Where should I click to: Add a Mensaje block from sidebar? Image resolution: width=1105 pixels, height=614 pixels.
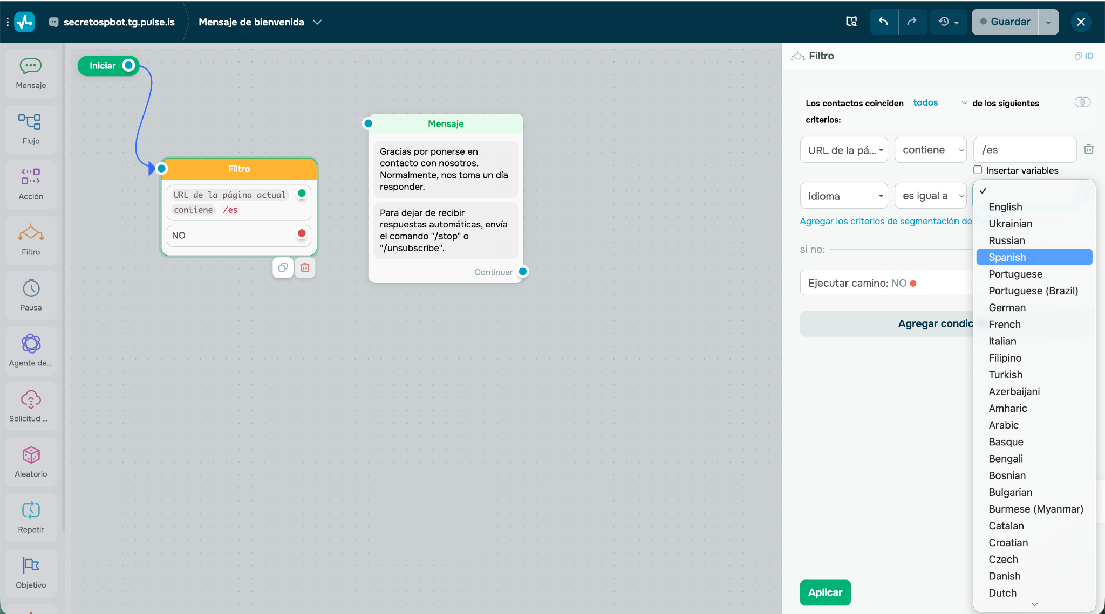point(31,74)
